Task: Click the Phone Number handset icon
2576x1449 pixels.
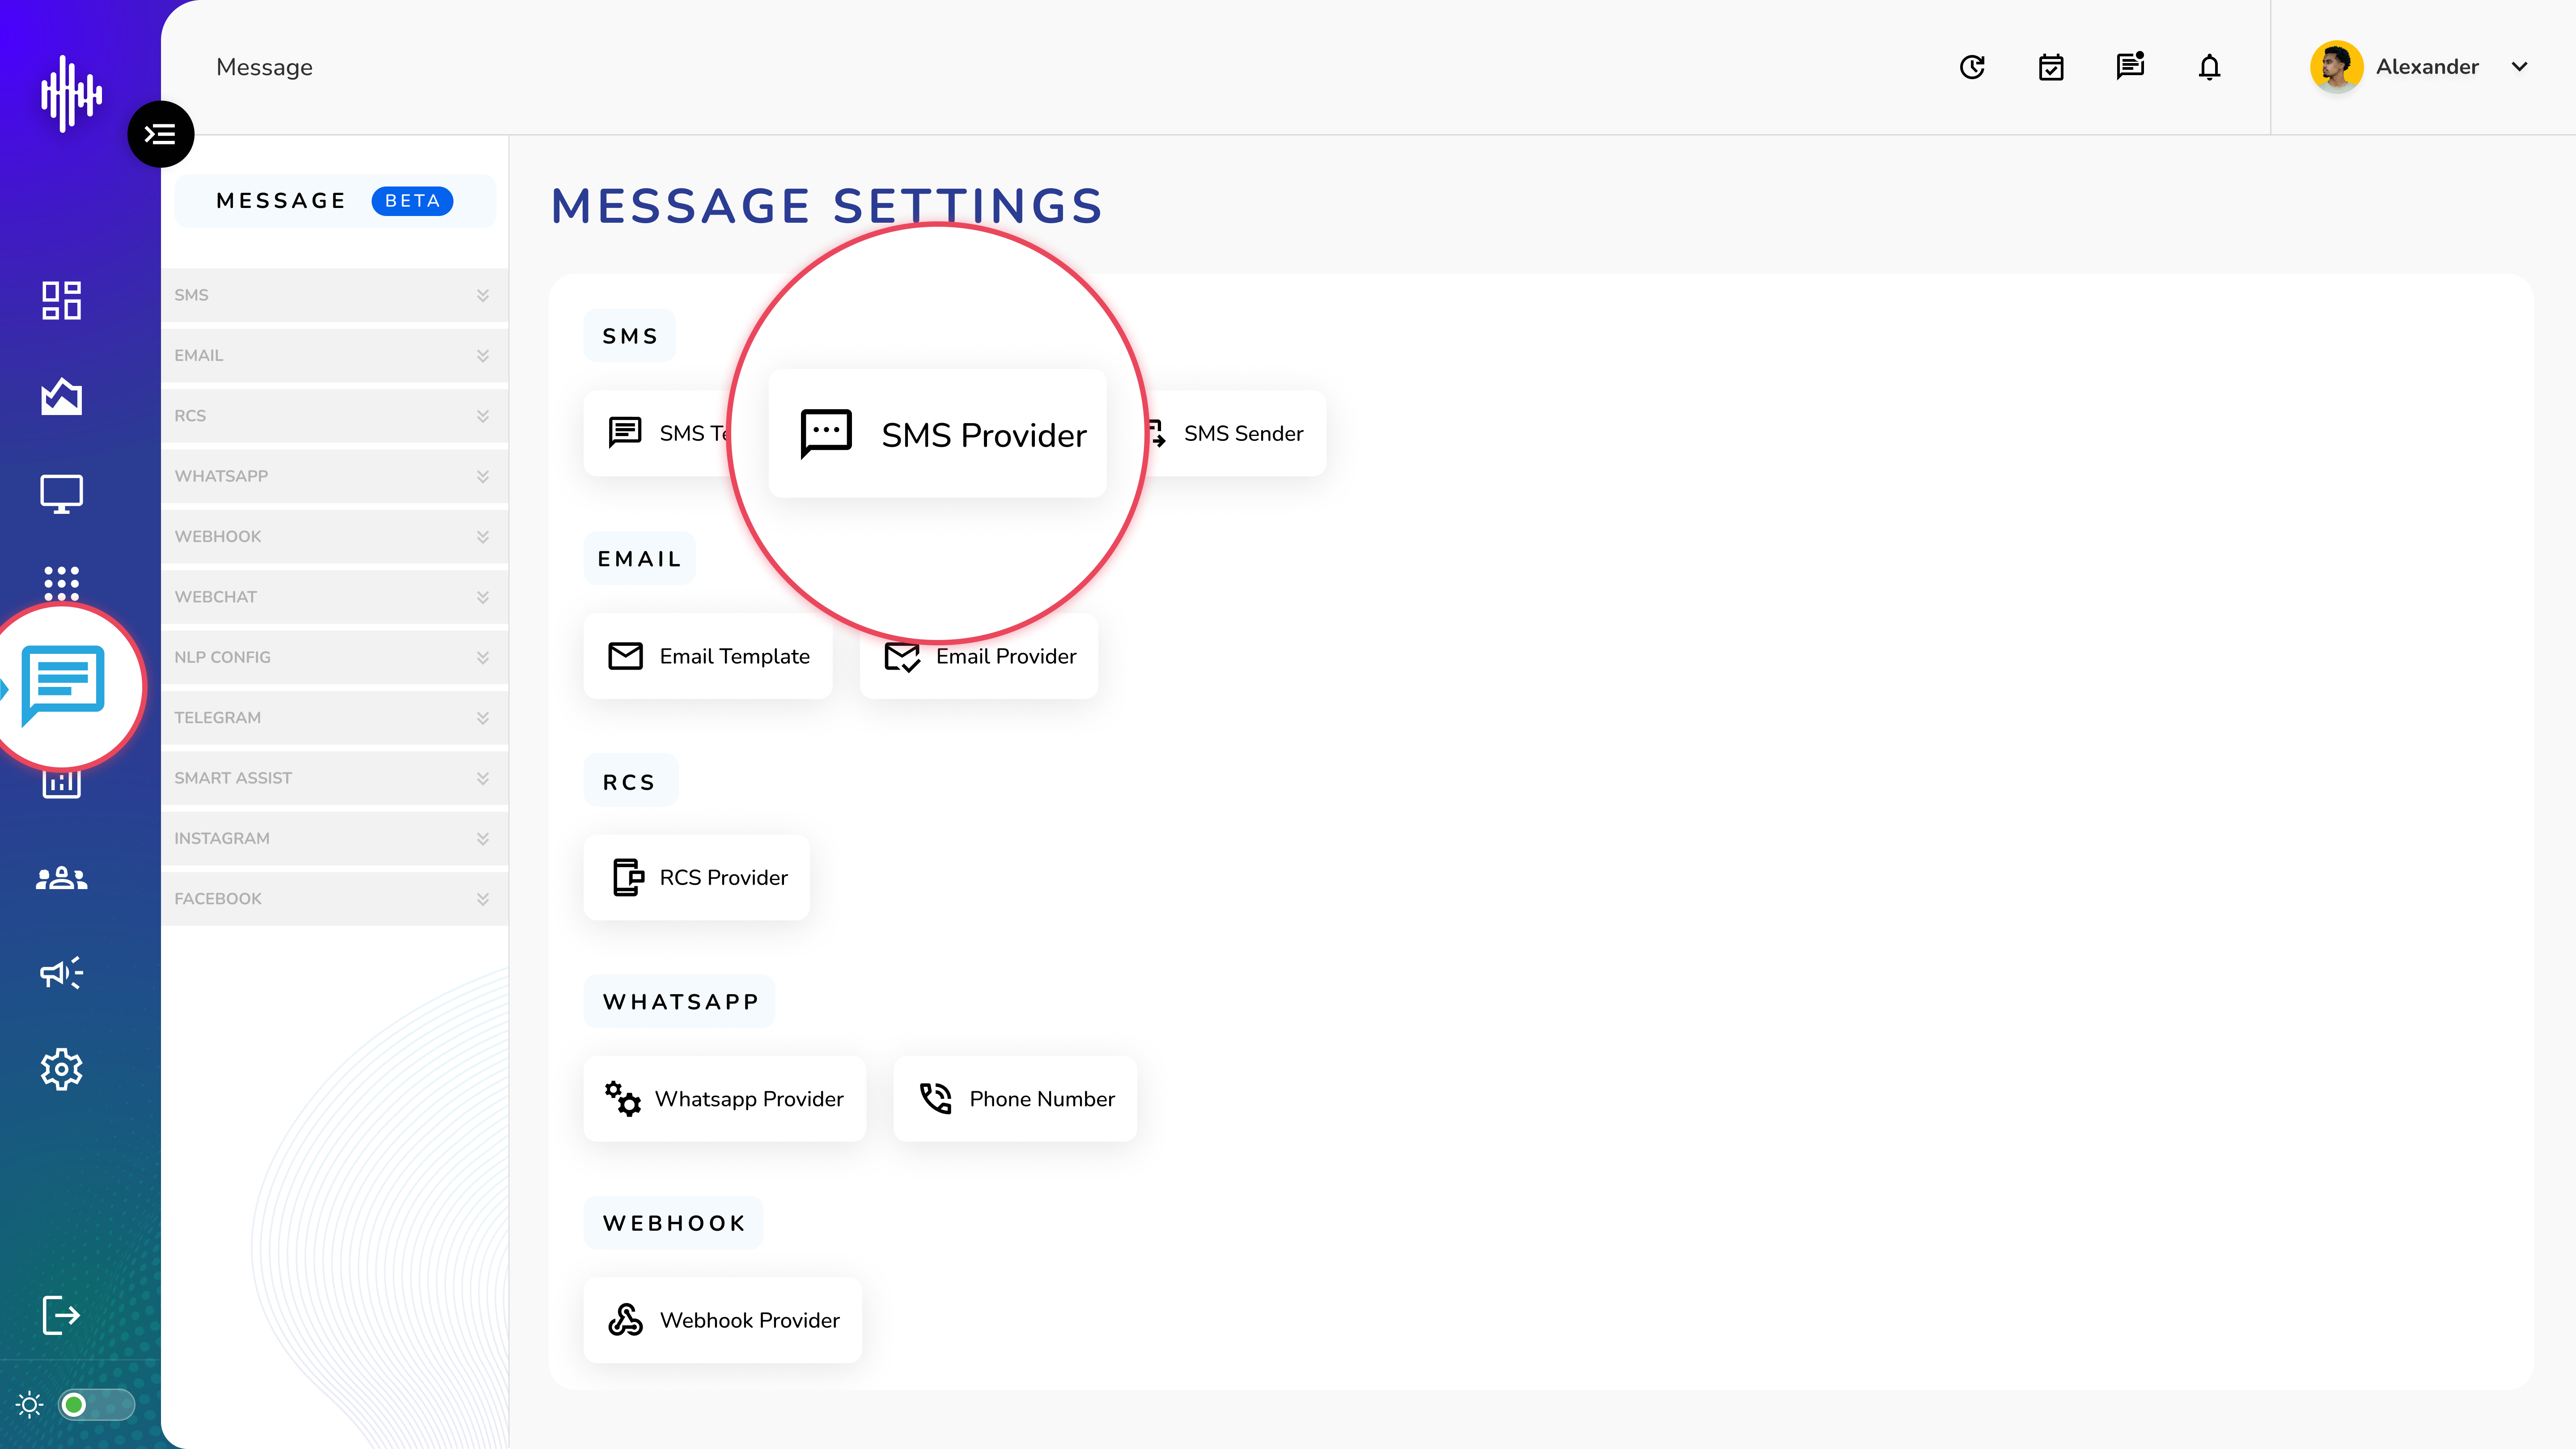Action: [x=936, y=1099]
